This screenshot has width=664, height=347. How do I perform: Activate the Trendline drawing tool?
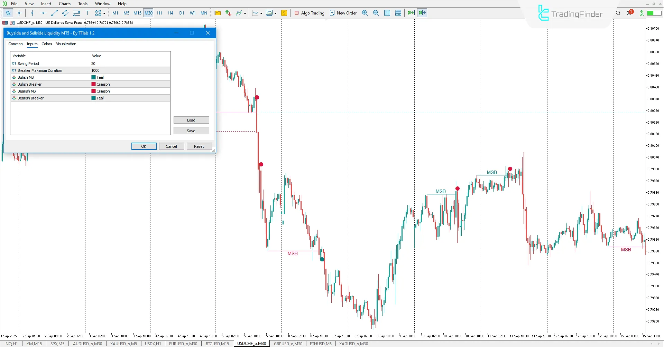(x=54, y=13)
